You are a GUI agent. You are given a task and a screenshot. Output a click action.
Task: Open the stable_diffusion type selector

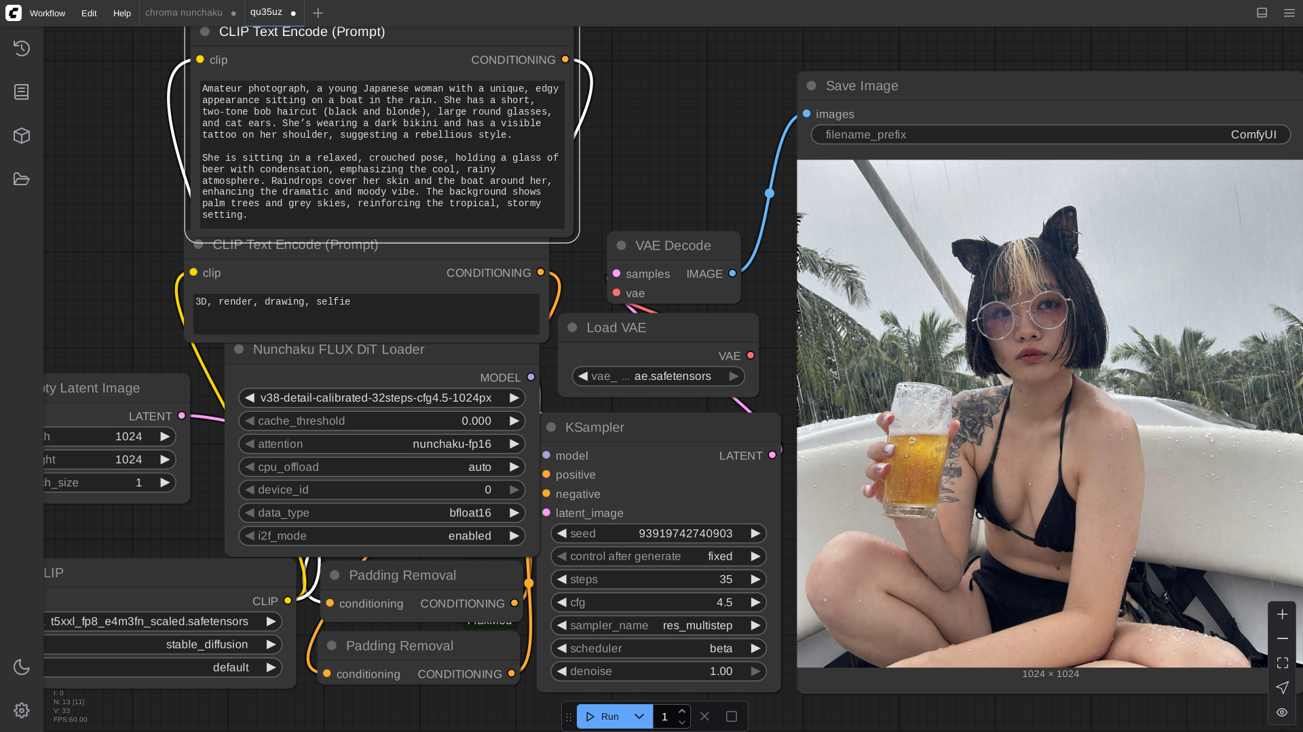coord(163,644)
